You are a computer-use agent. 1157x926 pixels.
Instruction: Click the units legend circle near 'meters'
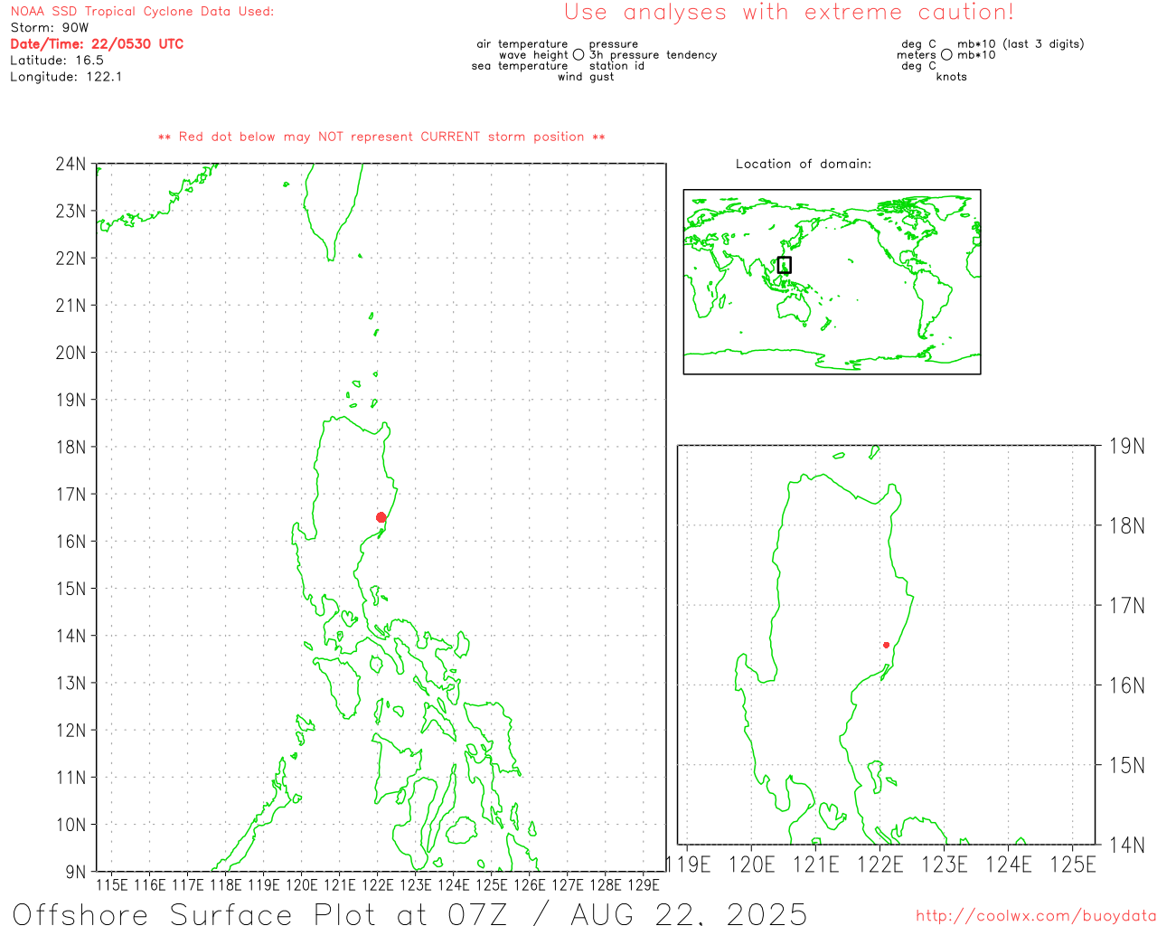point(946,54)
